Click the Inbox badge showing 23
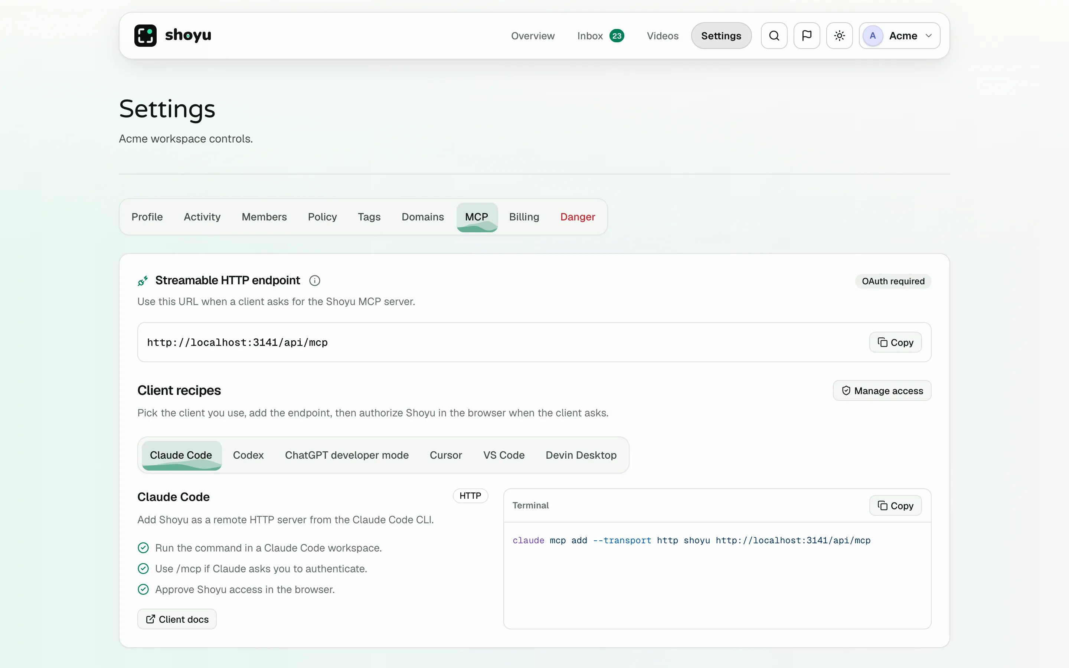 point(617,36)
